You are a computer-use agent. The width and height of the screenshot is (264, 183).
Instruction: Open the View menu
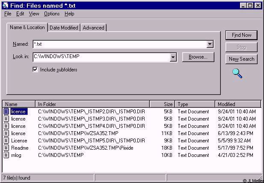coord(34,14)
